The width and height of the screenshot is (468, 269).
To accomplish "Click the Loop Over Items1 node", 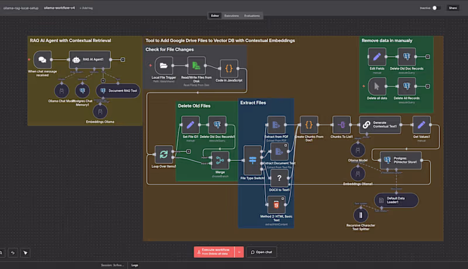I will coord(164,154).
